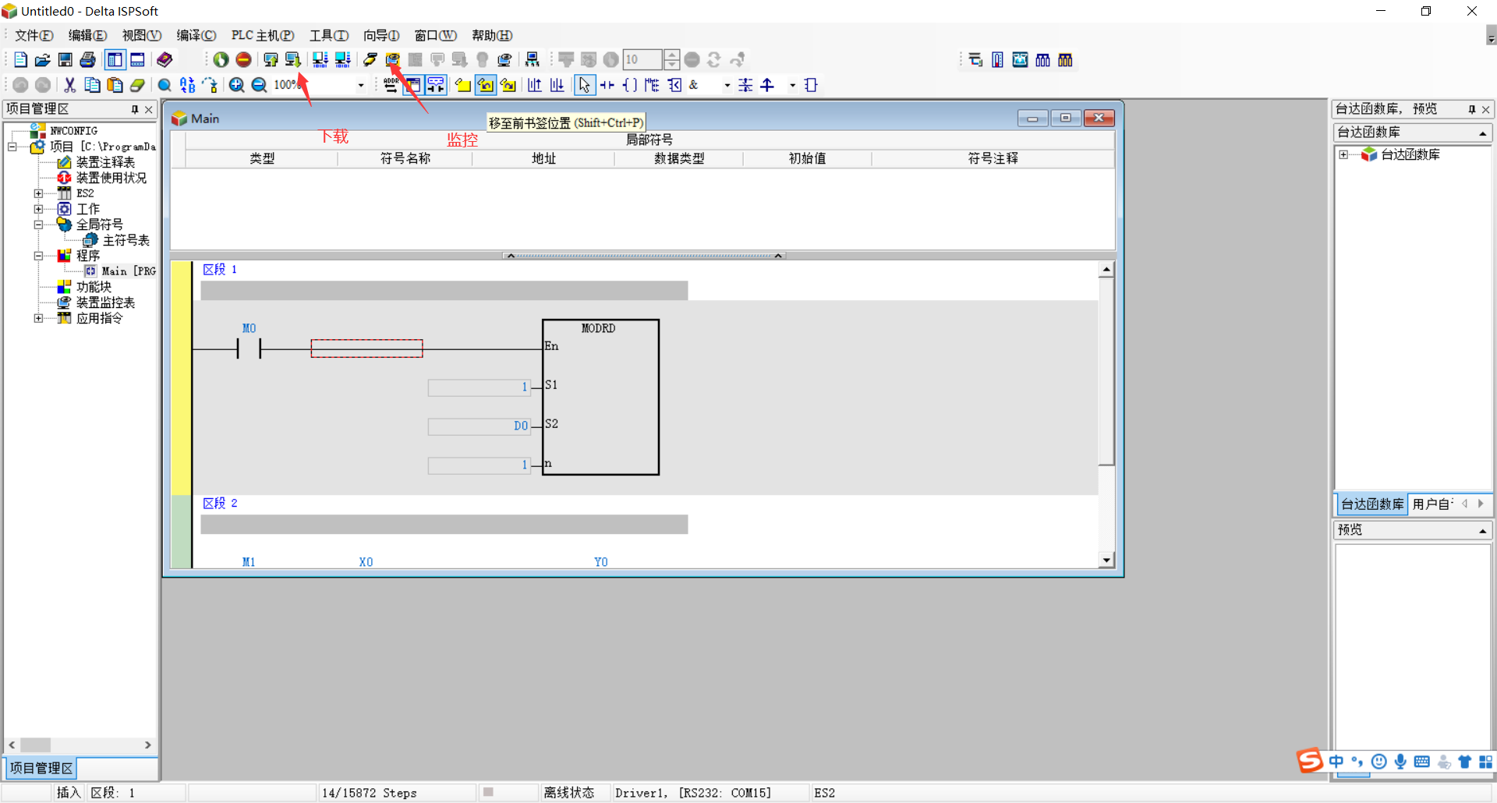Open 装置监控表 in project tree
The image size is (1497, 803).
click(105, 302)
